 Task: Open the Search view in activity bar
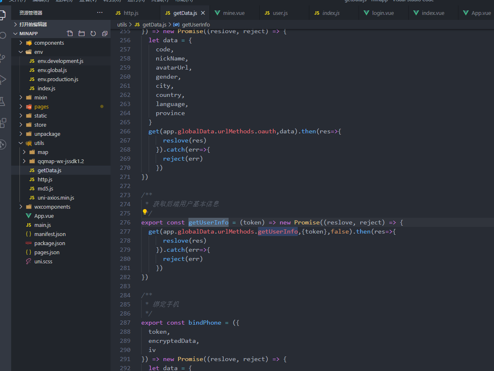3,35
